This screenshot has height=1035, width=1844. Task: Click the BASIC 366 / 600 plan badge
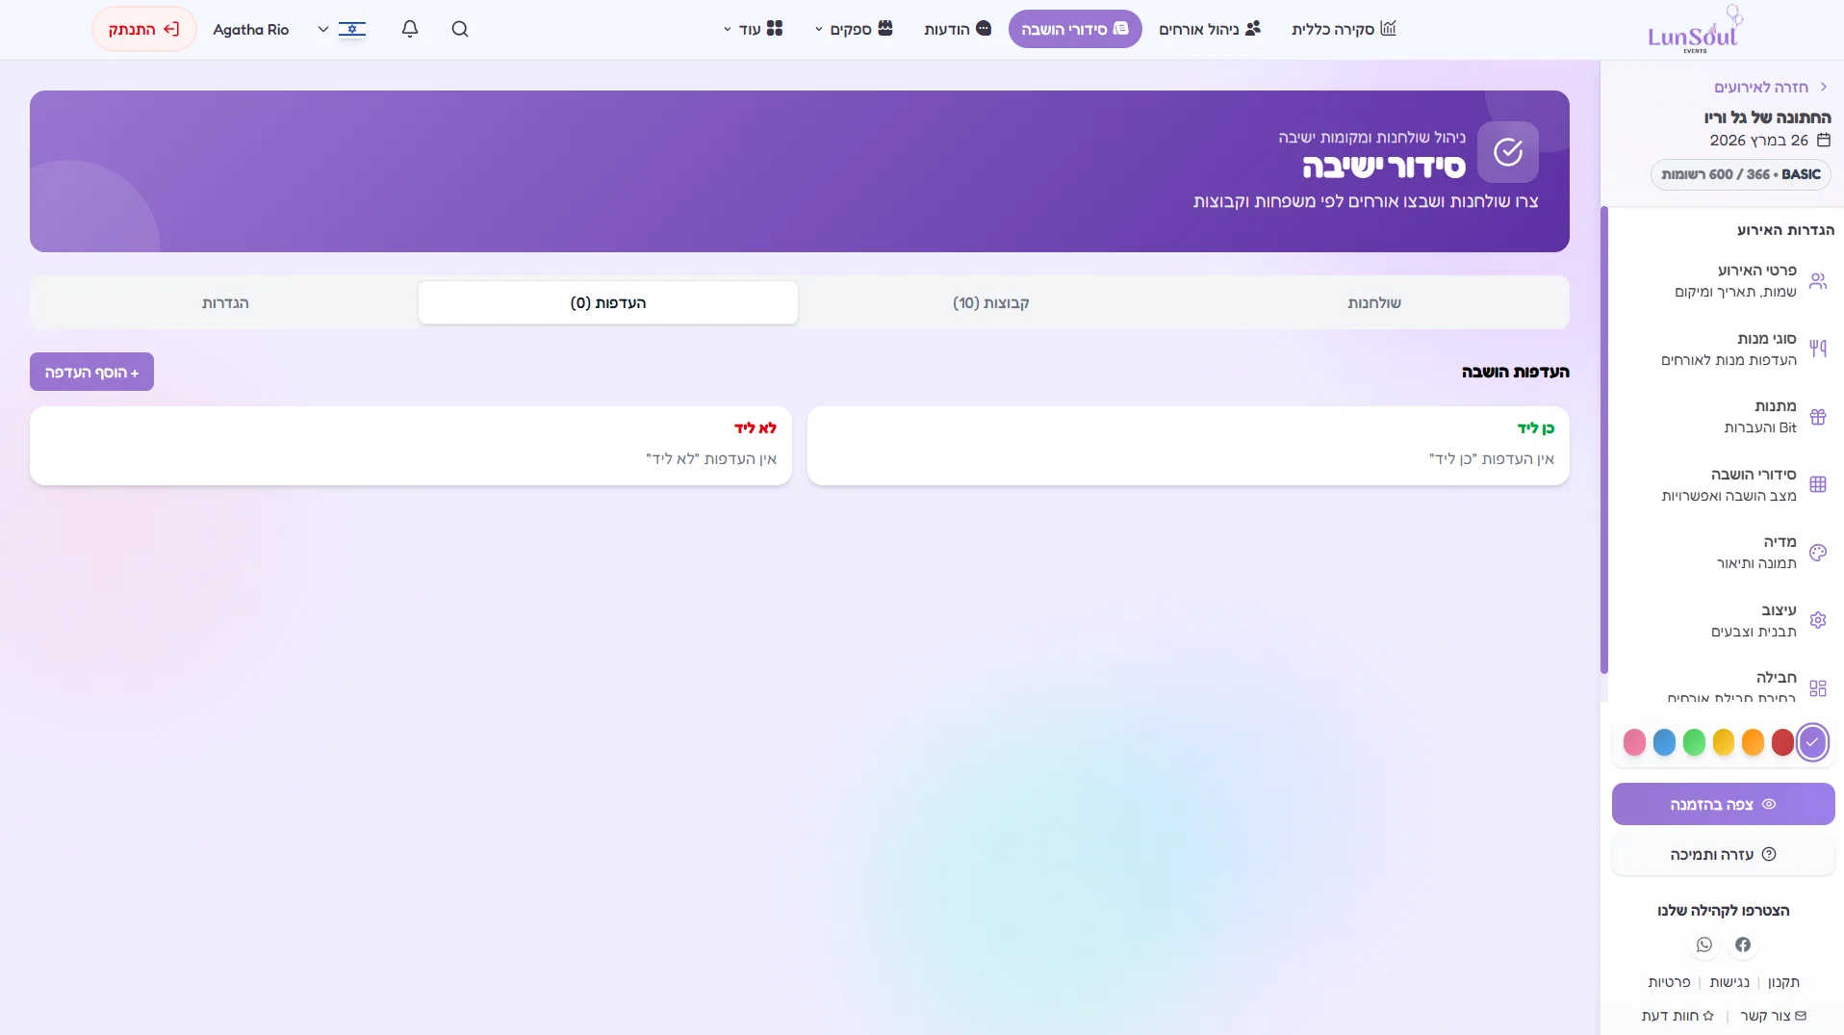(1741, 174)
